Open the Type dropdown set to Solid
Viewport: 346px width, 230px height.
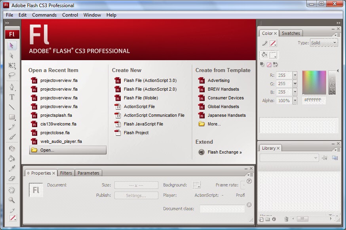point(324,43)
